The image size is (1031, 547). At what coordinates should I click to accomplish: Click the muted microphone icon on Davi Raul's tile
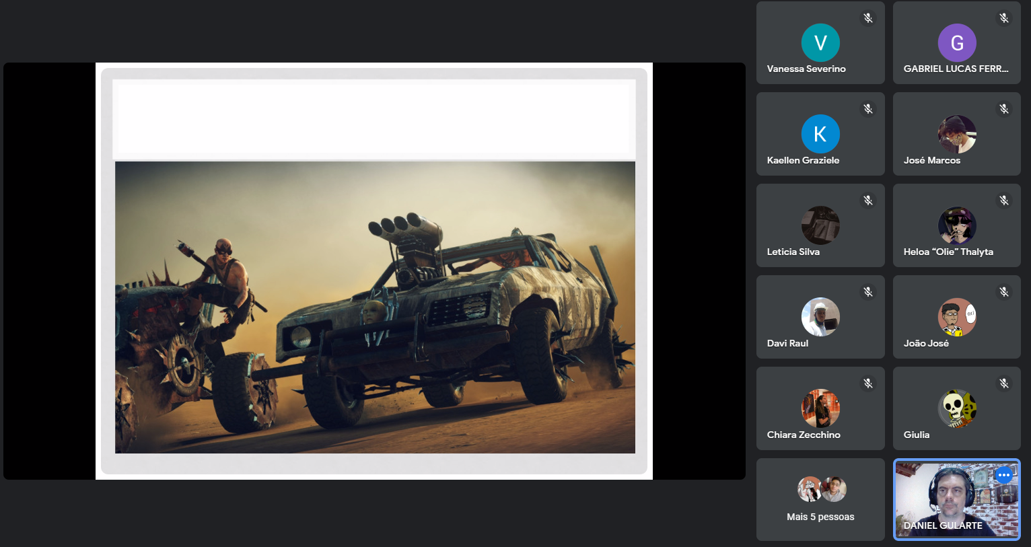(x=868, y=292)
